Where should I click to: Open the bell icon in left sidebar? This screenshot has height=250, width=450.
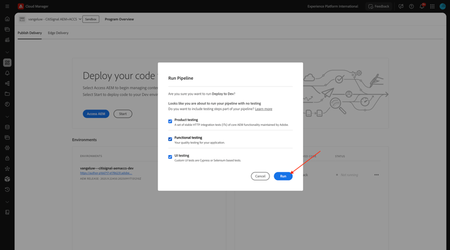point(7,73)
